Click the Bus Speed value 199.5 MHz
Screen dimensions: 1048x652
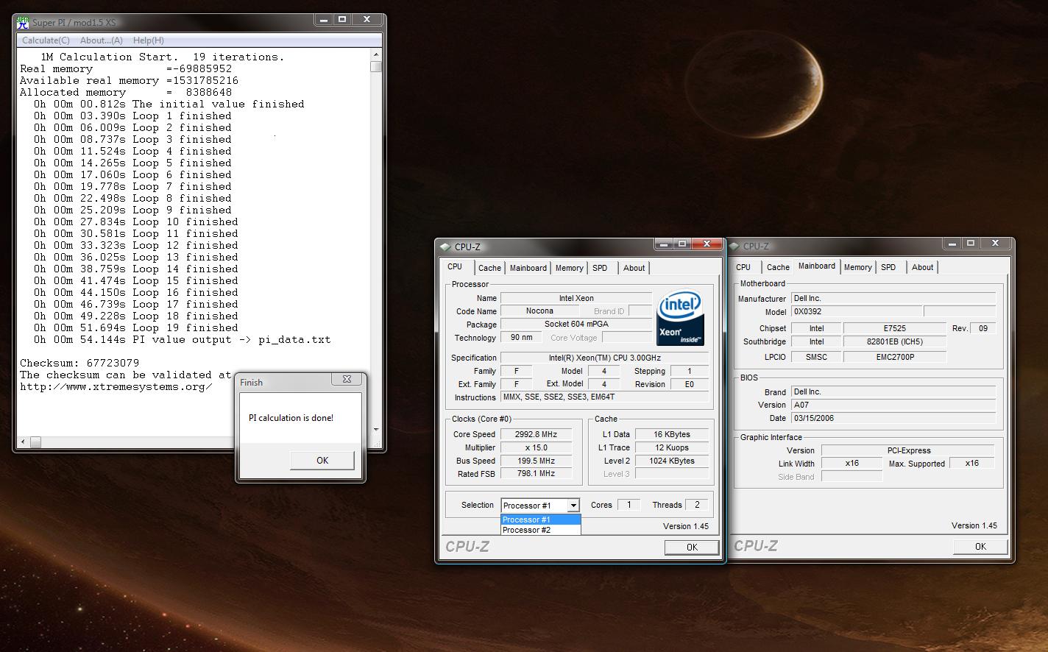coord(536,461)
